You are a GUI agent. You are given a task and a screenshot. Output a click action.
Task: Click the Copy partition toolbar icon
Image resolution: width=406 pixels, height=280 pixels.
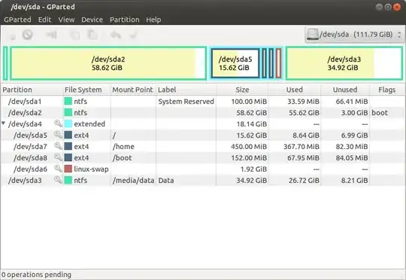(75, 35)
